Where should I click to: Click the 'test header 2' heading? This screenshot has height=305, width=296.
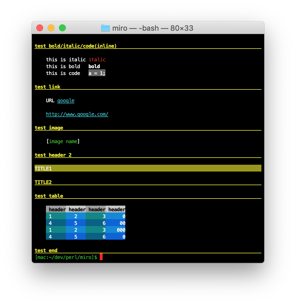53,155
